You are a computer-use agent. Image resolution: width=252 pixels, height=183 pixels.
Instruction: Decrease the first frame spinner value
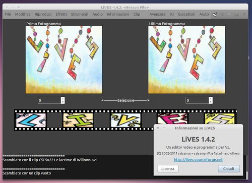[62, 102]
